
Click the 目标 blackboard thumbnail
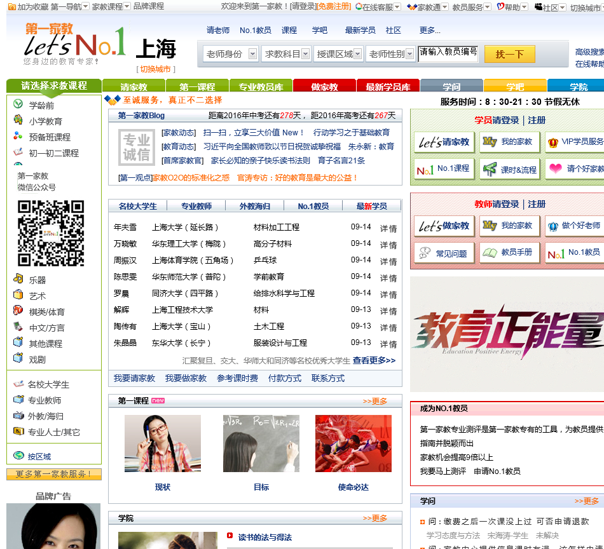[261, 444]
